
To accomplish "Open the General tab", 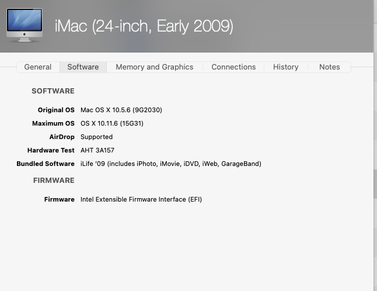I will coord(38,67).
